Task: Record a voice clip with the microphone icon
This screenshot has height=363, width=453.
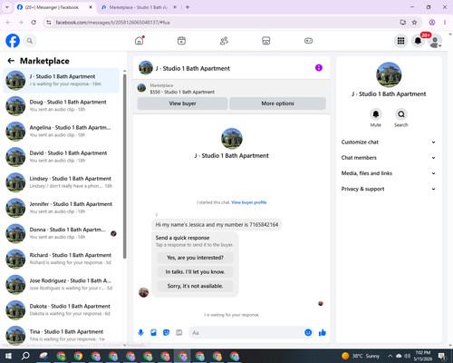Action: (x=140, y=333)
